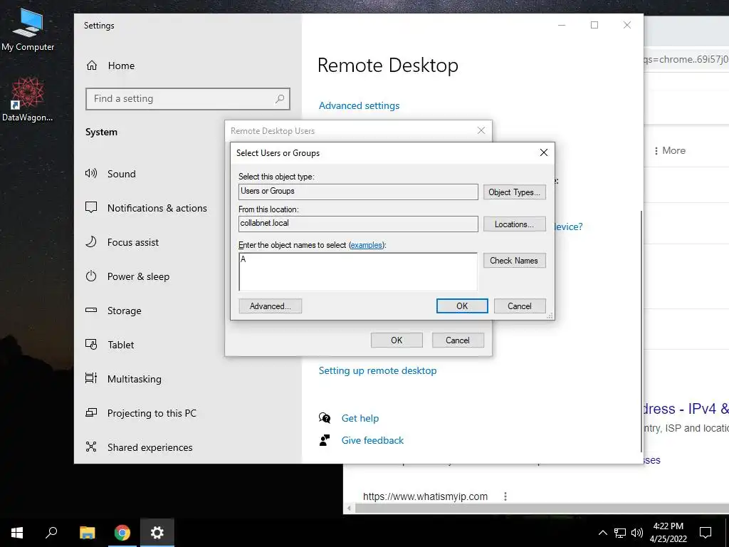This screenshot has height=547, width=729.
Task: Open the notification center icon
Action: click(x=706, y=533)
